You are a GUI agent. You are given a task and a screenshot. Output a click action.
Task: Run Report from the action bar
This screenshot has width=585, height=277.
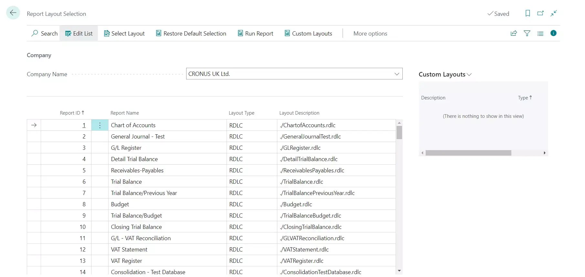click(x=255, y=33)
